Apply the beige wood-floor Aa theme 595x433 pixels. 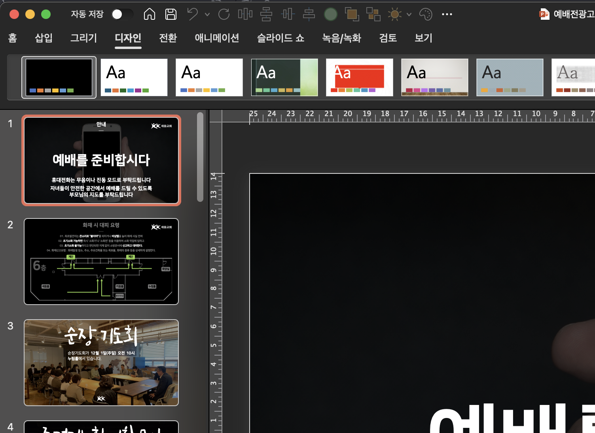435,77
